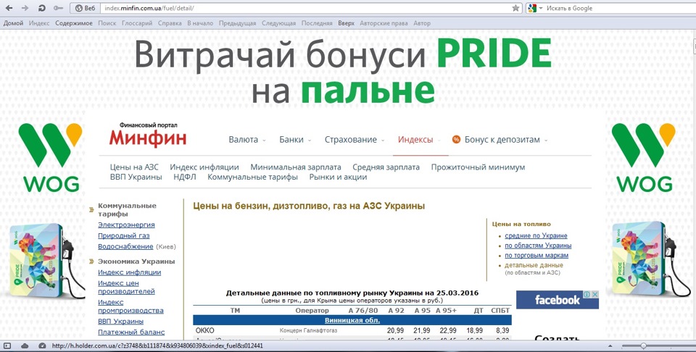Expand the 'Страхование' menu
The width and height of the screenshot is (696, 352).
[355, 140]
